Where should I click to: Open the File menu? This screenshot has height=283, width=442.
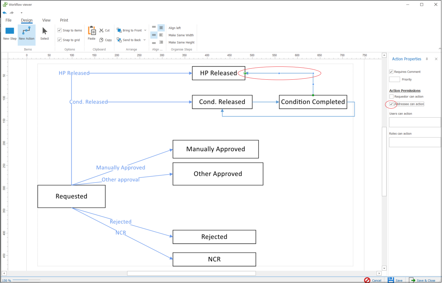pos(8,20)
